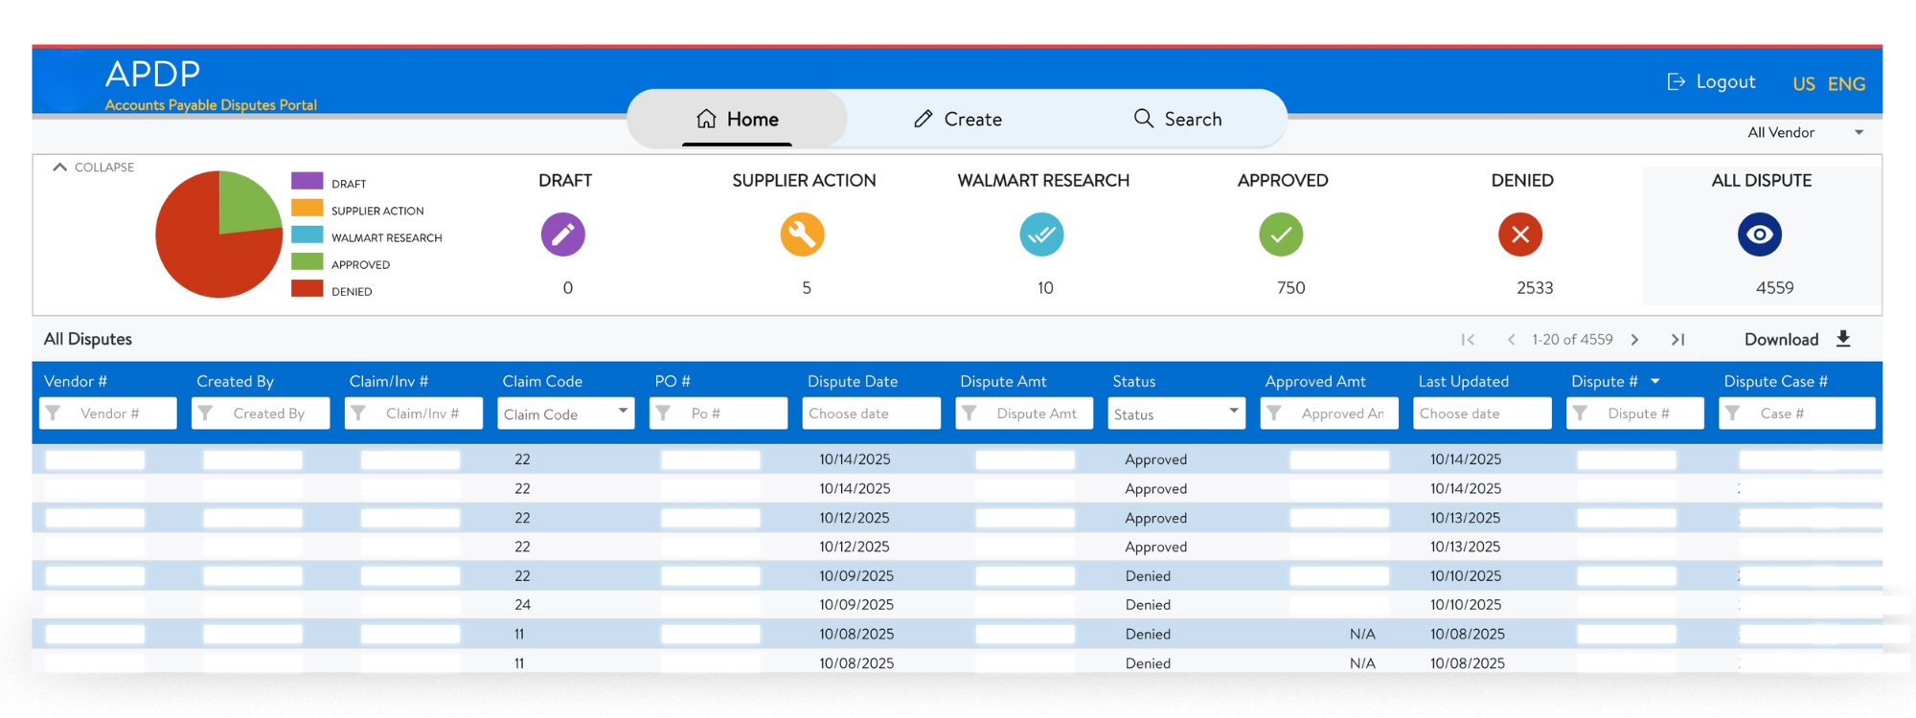Toggle sort arrow on Dispute # column
Image resolution: width=1916 pixels, height=718 pixels.
1655,381
